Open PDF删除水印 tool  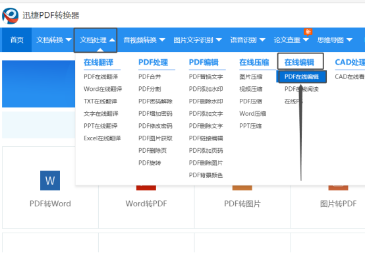click(206, 101)
